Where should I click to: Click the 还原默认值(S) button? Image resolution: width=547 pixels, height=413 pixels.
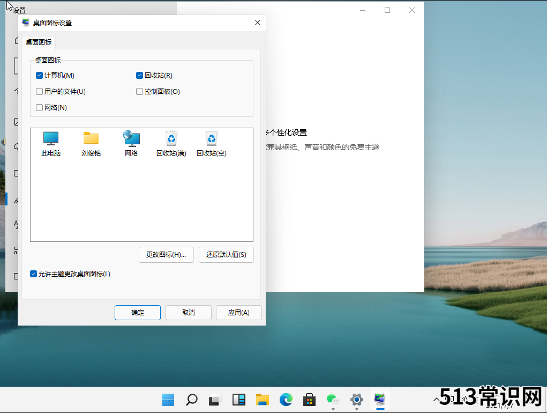[226, 255]
